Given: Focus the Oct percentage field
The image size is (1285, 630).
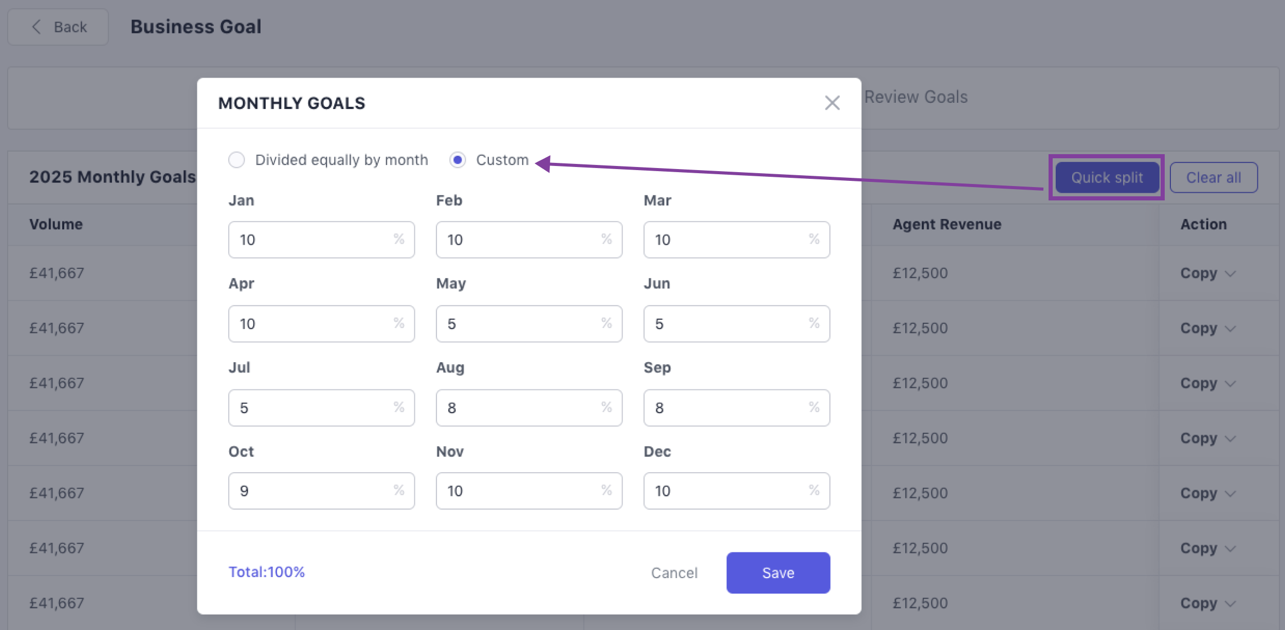Looking at the screenshot, I should point(314,491).
